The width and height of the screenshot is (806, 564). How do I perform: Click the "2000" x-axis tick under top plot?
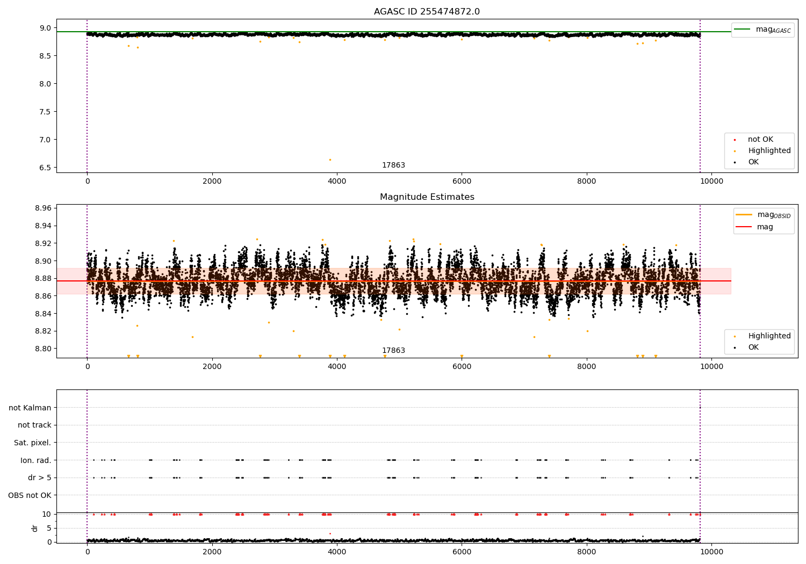[x=212, y=182]
